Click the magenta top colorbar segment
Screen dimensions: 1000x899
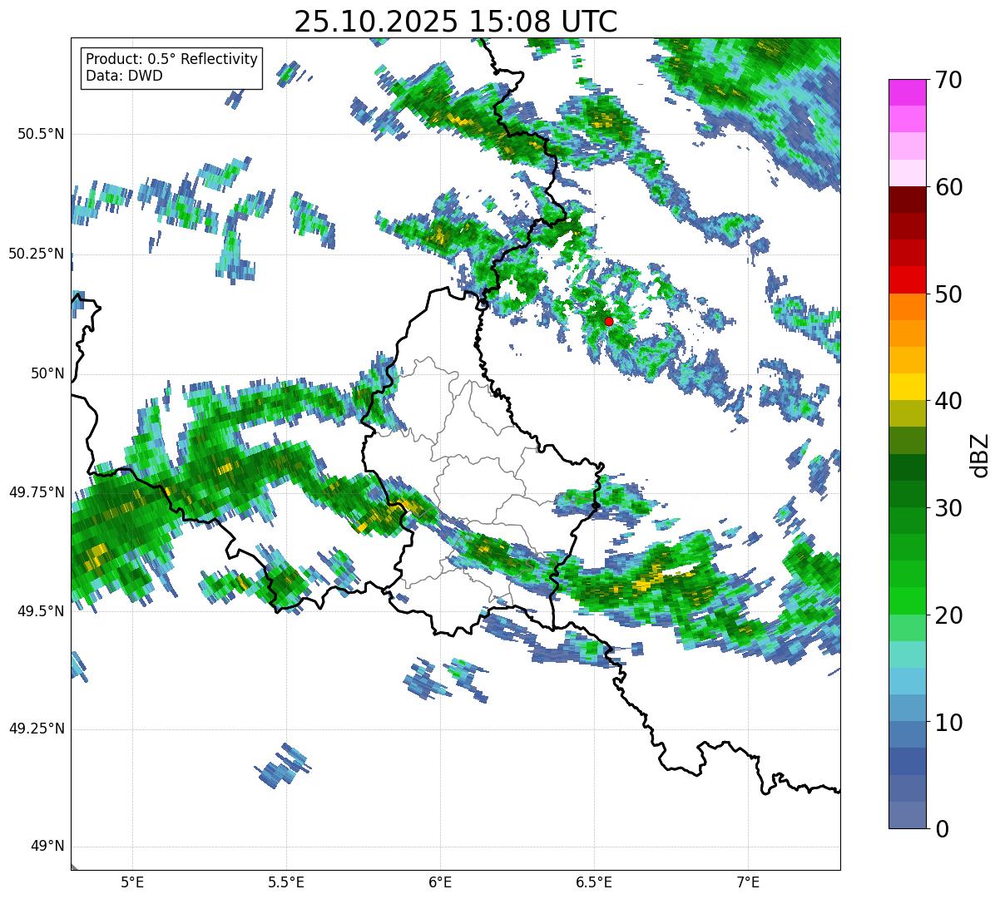click(907, 92)
